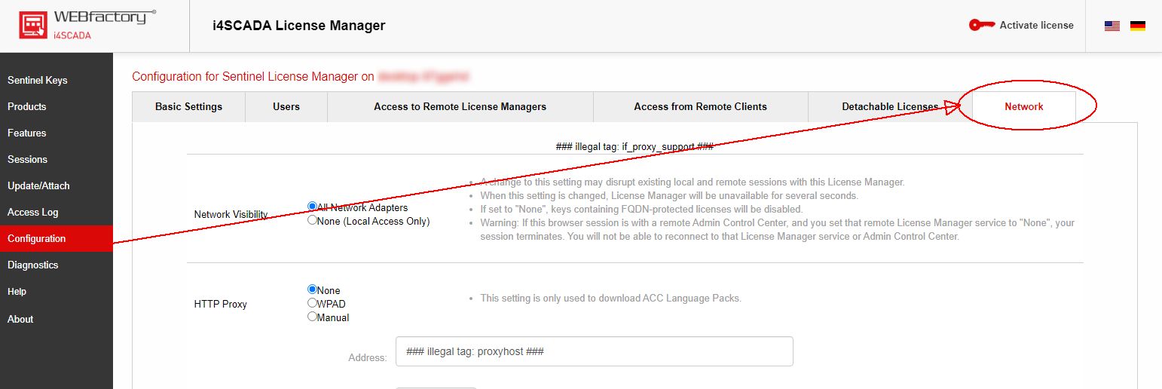Click the red key activate icon
1162x389 pixels.
tap(982, 25)
